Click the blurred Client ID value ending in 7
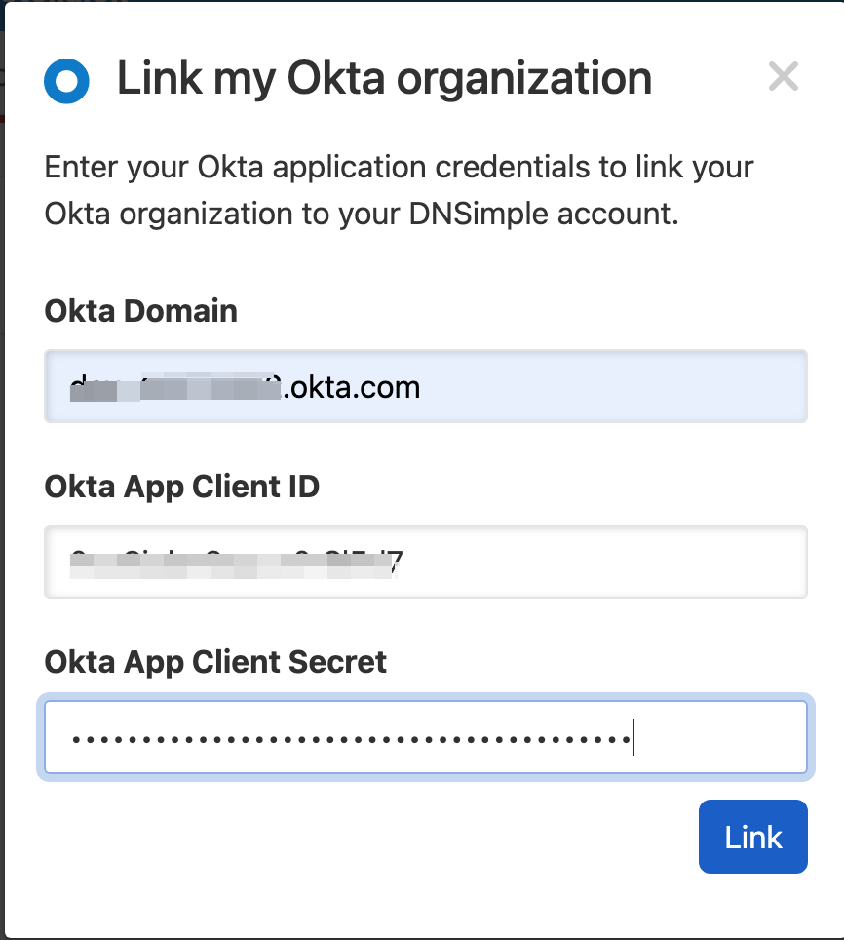 point(234,562)
